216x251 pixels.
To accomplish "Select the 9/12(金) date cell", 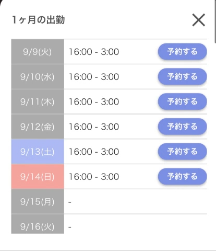I will pos(38,127).
